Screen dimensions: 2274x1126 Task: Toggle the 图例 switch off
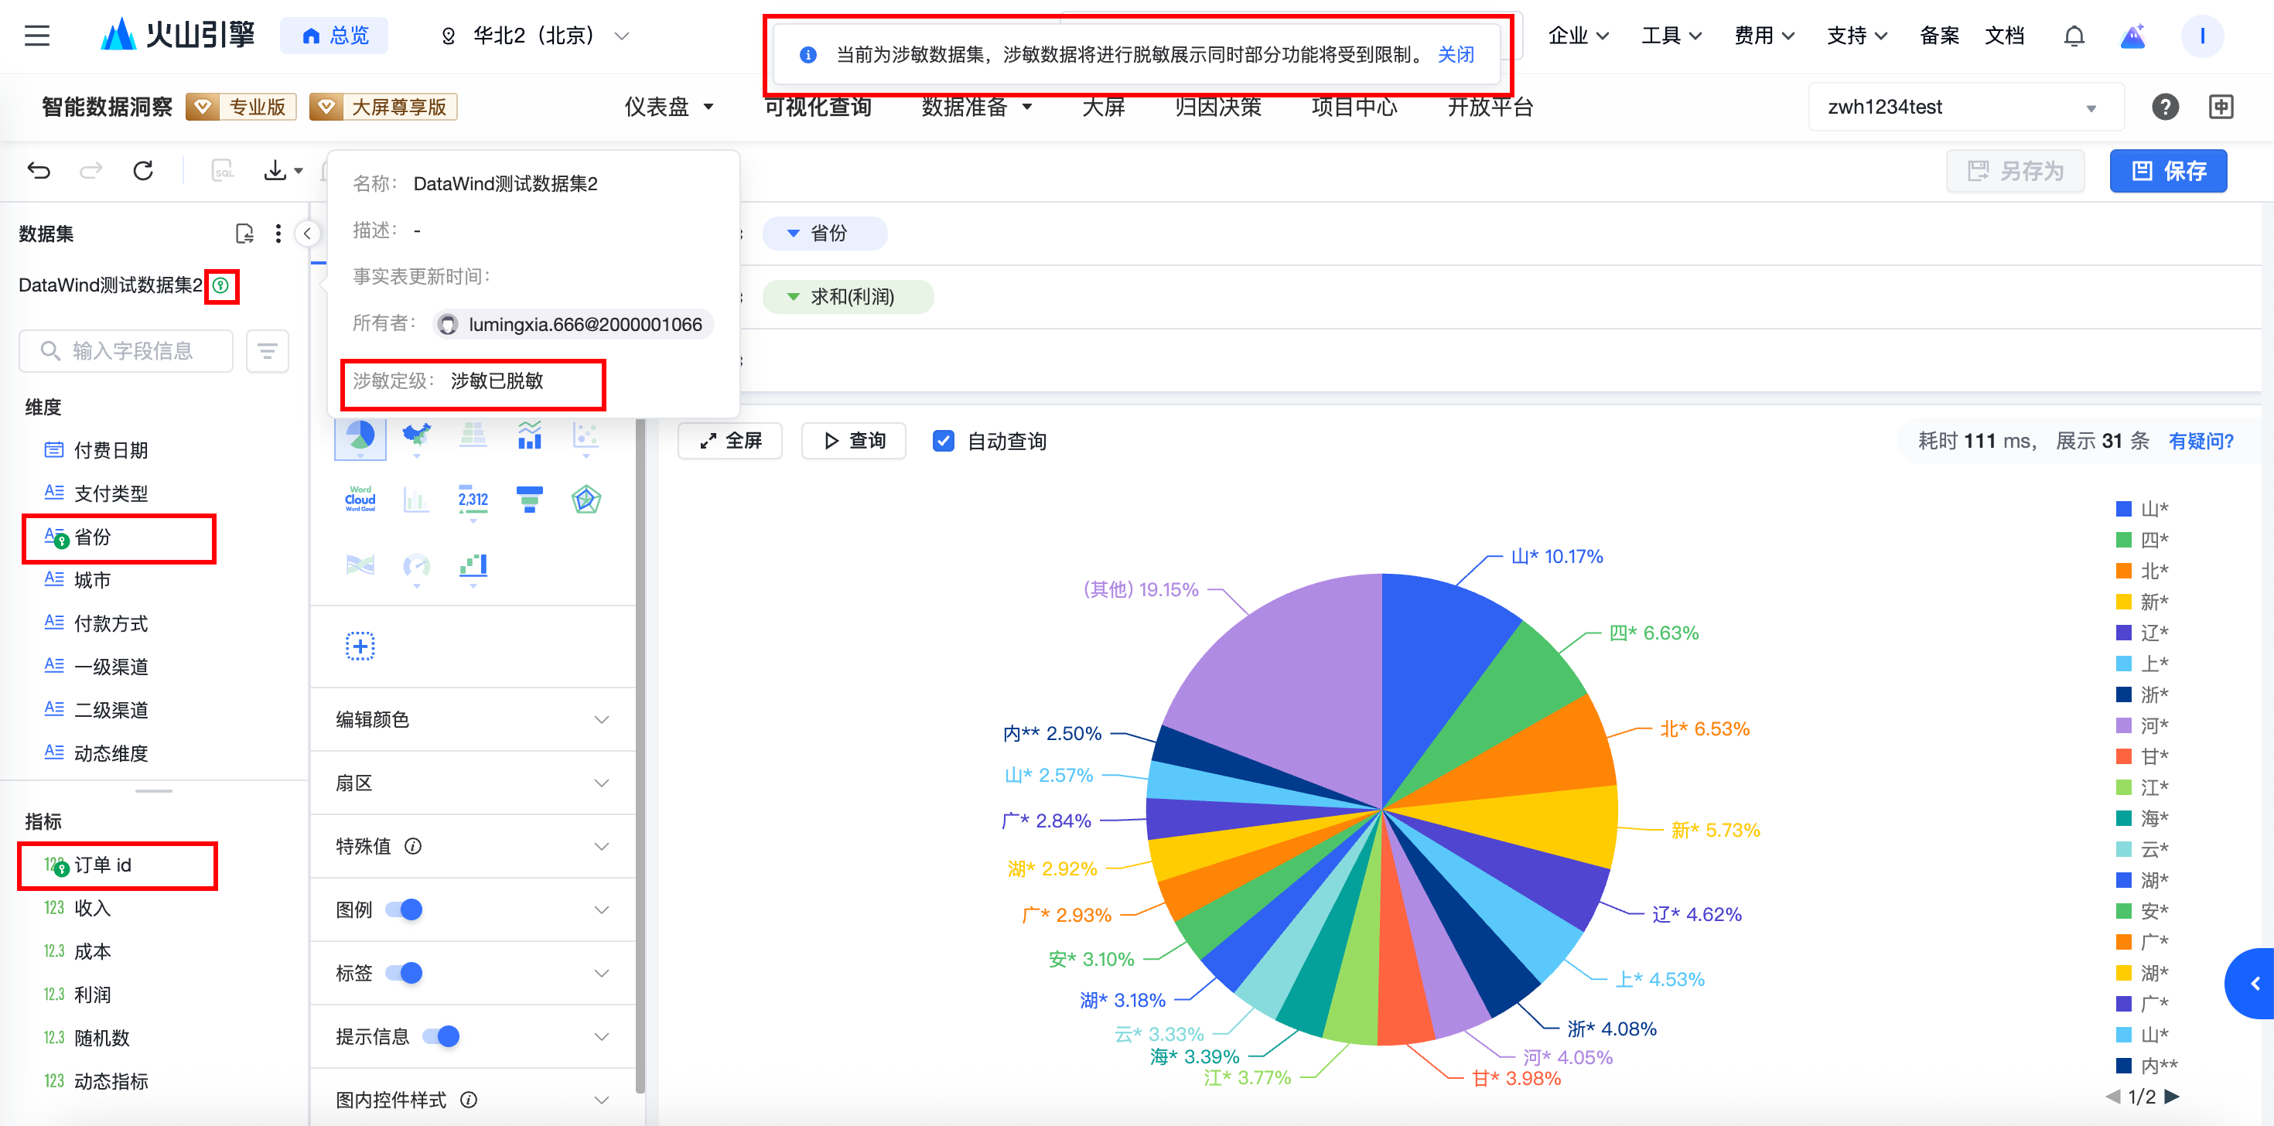[x=405, y=909]
